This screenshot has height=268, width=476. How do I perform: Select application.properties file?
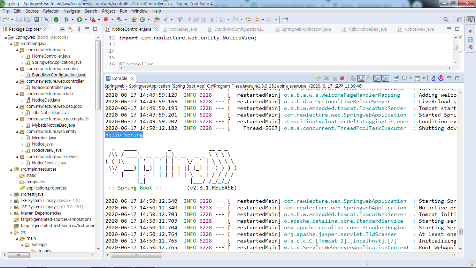(x=46, y=188)
